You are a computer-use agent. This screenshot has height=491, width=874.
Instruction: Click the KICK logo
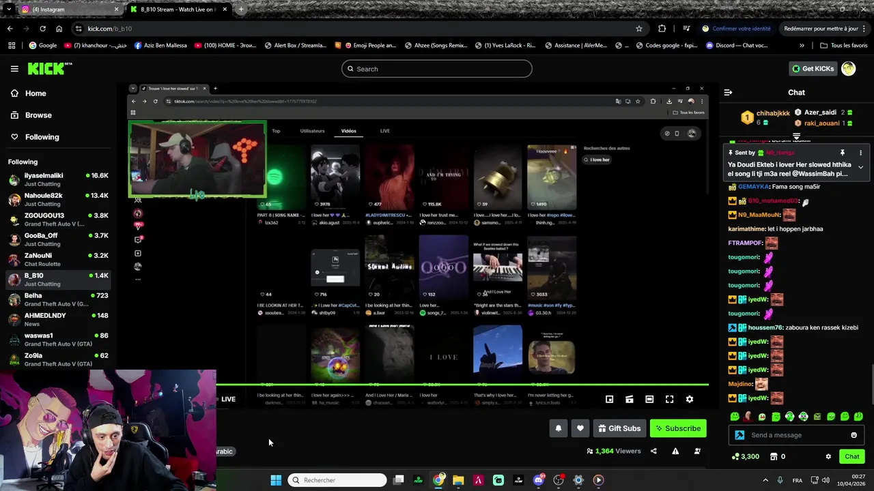(x=49, y=68)
